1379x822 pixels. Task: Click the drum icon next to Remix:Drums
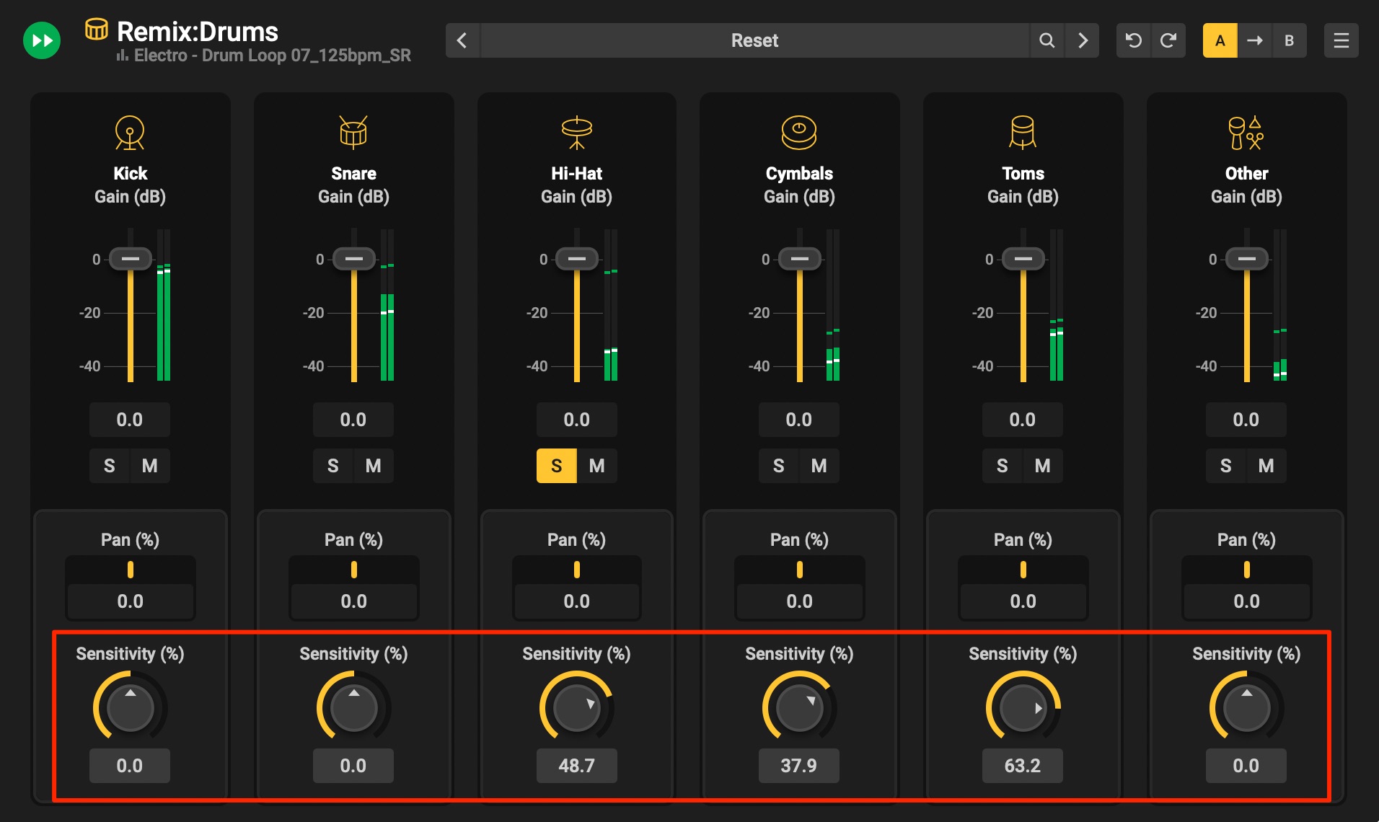96,30
